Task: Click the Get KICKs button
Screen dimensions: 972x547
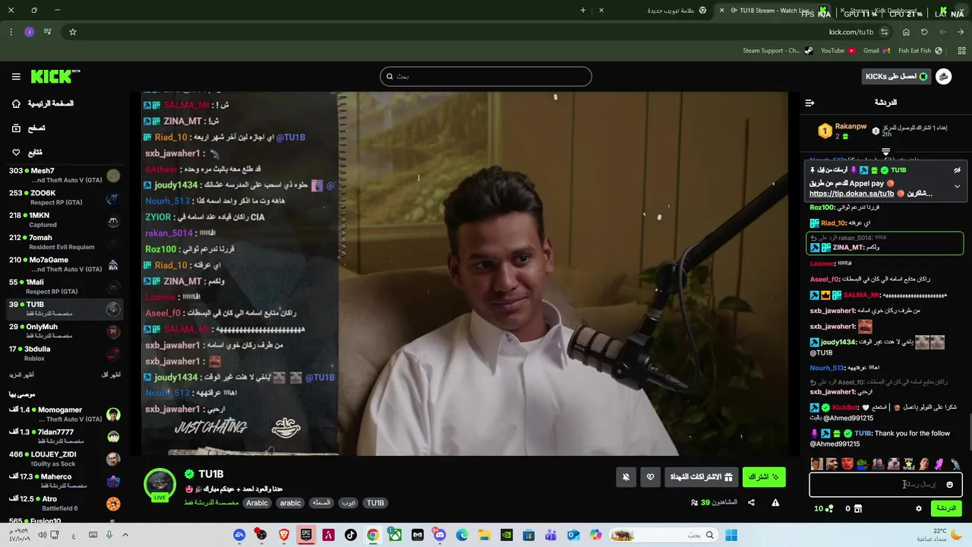Action: pos(897,77)
